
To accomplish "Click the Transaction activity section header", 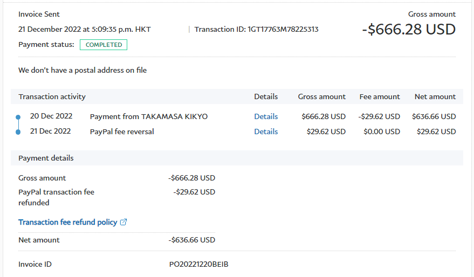I will [52, 96].
